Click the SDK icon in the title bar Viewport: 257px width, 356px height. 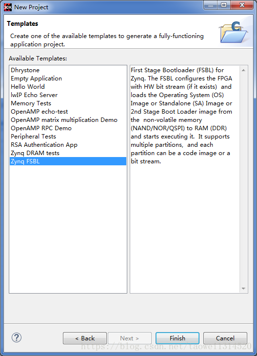7,7
